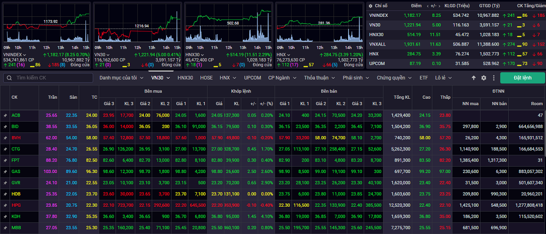Open the HNX30 intraday chart
Viewport: 546px width, 234px height.
(x=228, y=24)
